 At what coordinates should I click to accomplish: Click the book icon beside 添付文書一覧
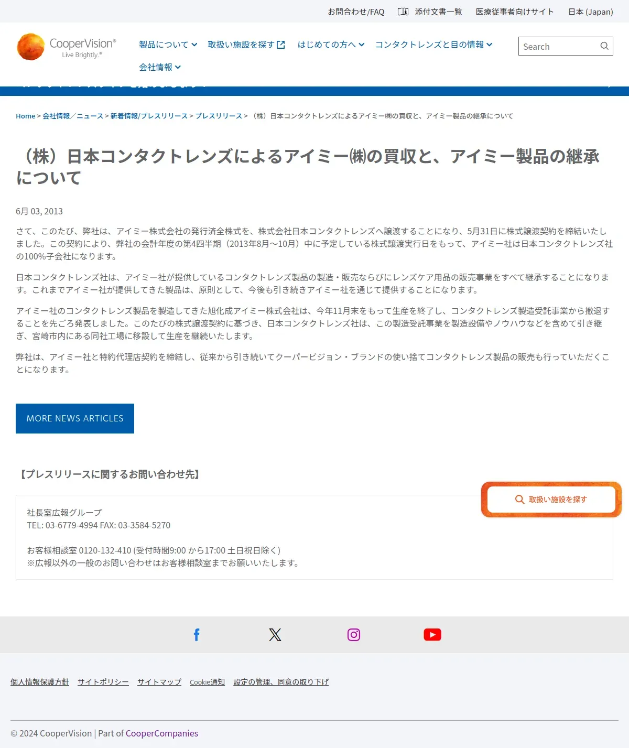coord(403,12)
